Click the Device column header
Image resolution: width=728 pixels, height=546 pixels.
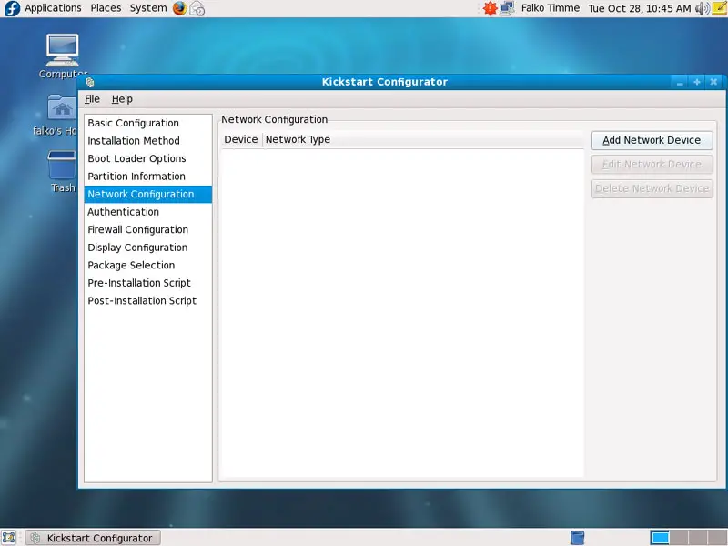[x=241, y=139]
